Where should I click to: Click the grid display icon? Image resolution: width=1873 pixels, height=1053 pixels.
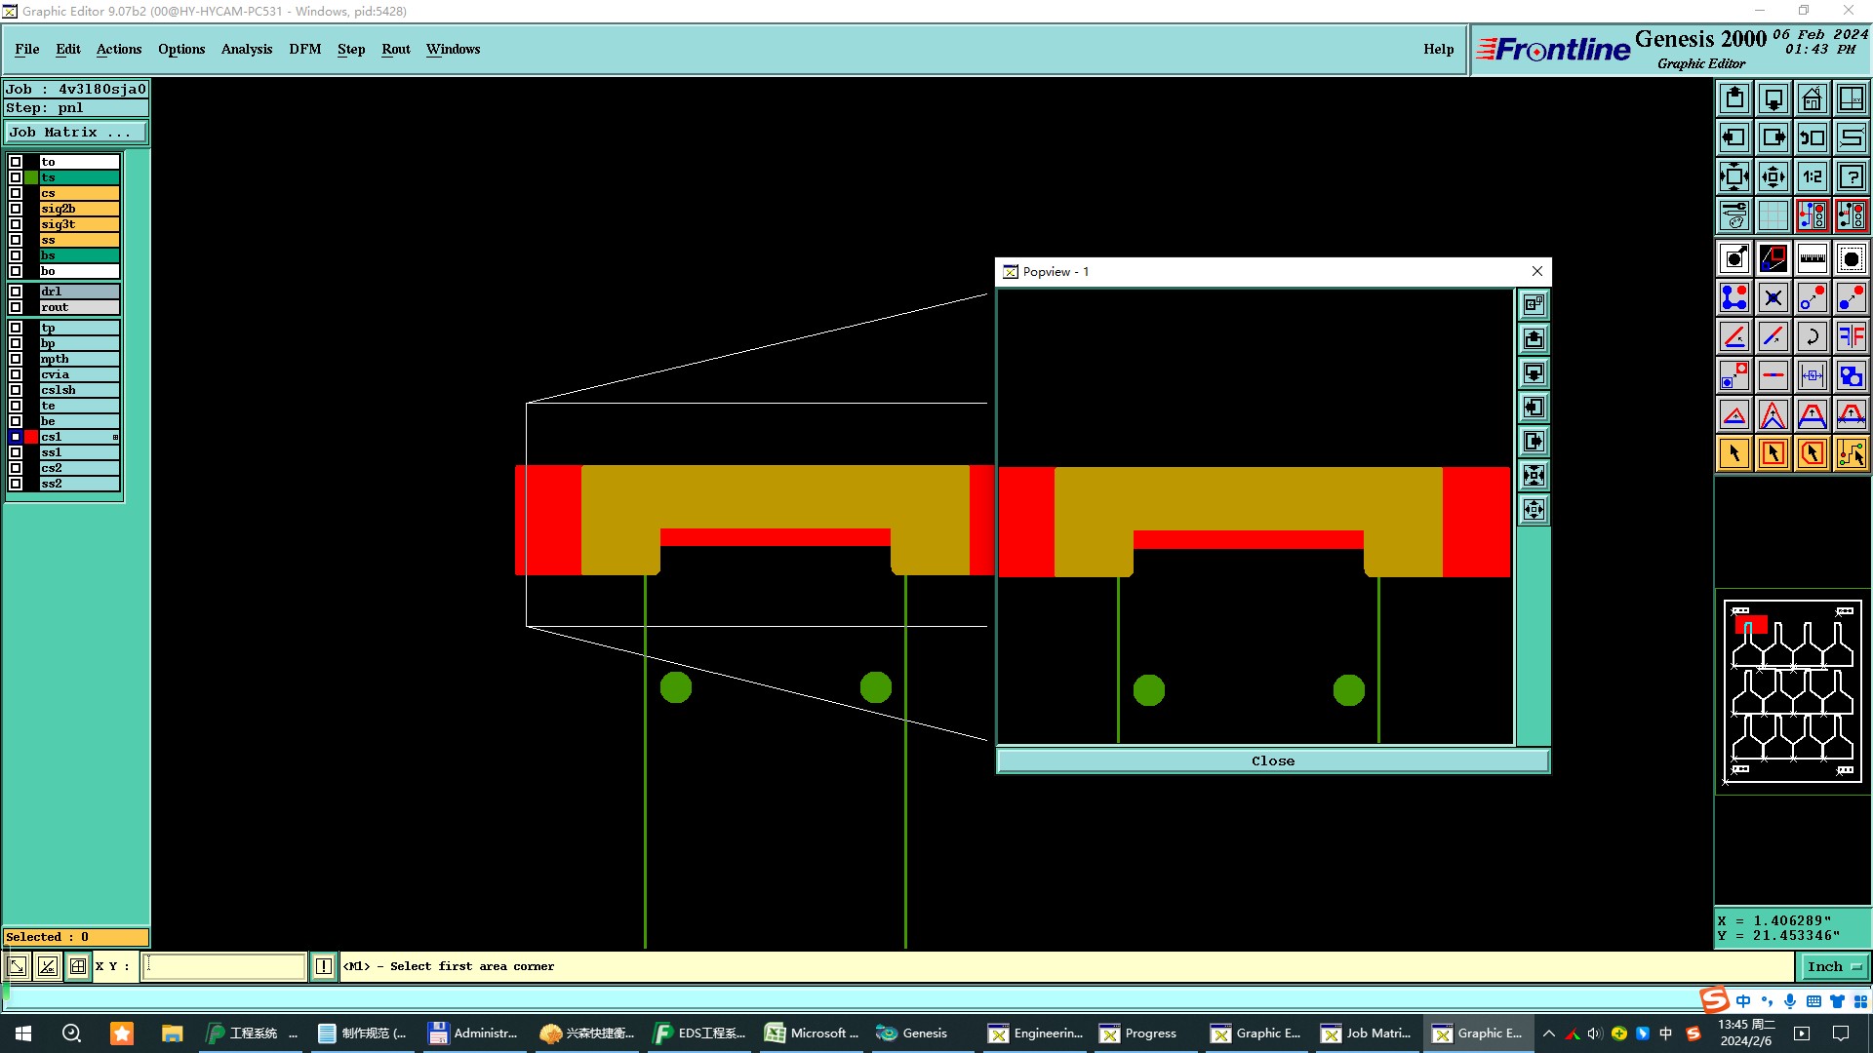click(x=1773, y=215)
